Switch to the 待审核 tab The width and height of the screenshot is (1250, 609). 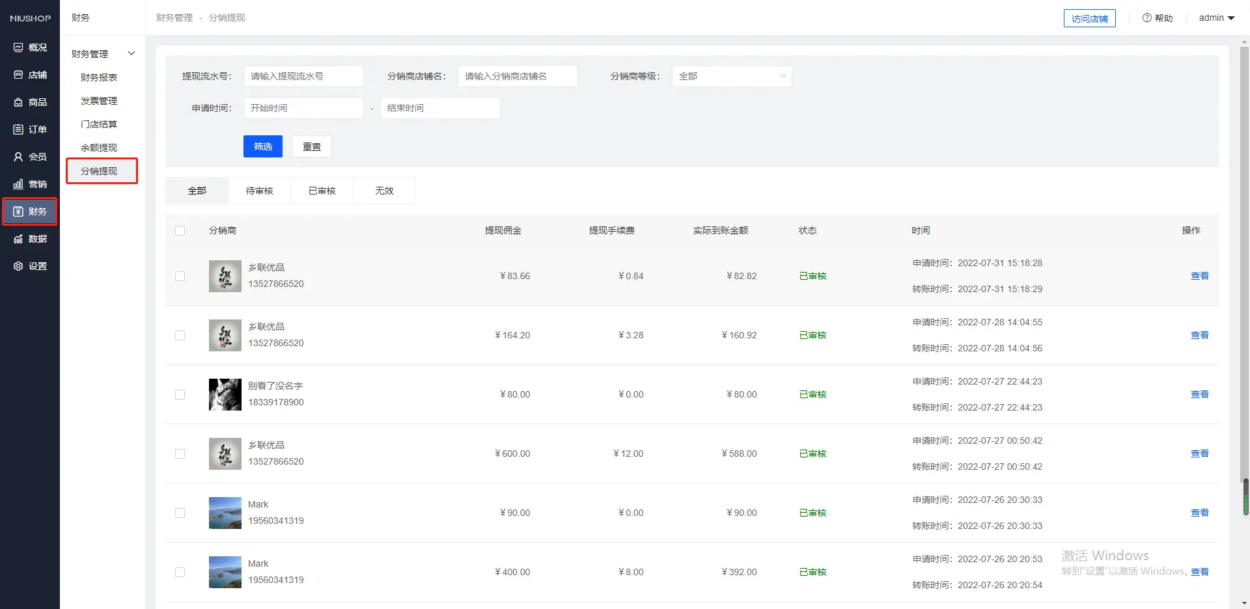coord(259,191)
